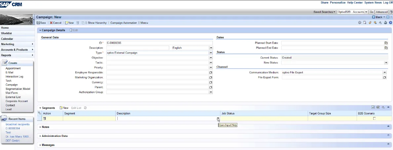Open the personalization gear icon

[360, 22]
